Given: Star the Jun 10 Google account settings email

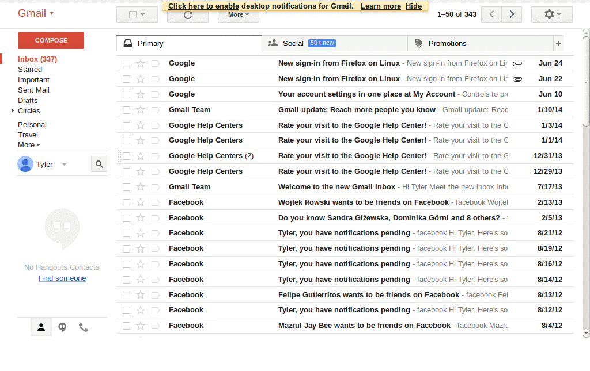Looking at the screenshot, I should pos(141,94).
